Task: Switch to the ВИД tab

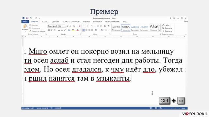Action: (125, 22)
